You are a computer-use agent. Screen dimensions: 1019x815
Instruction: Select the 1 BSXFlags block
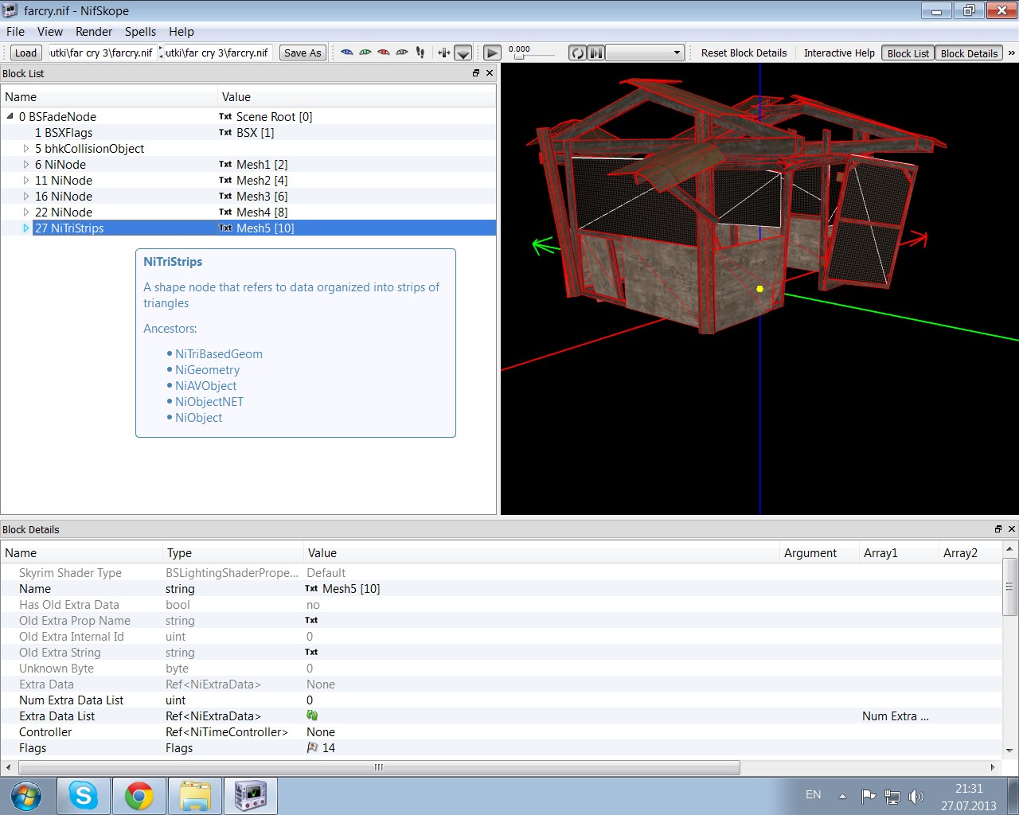(64, 132)
